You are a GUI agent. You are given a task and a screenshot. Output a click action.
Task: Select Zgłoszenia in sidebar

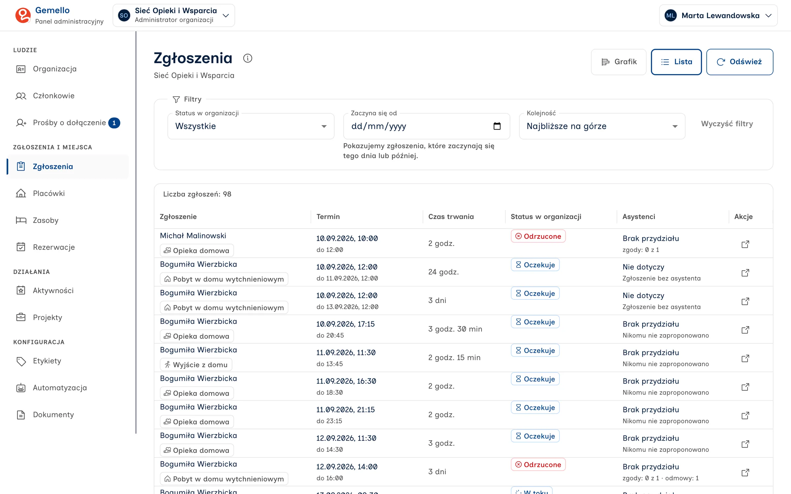click(x=68, y=167)
